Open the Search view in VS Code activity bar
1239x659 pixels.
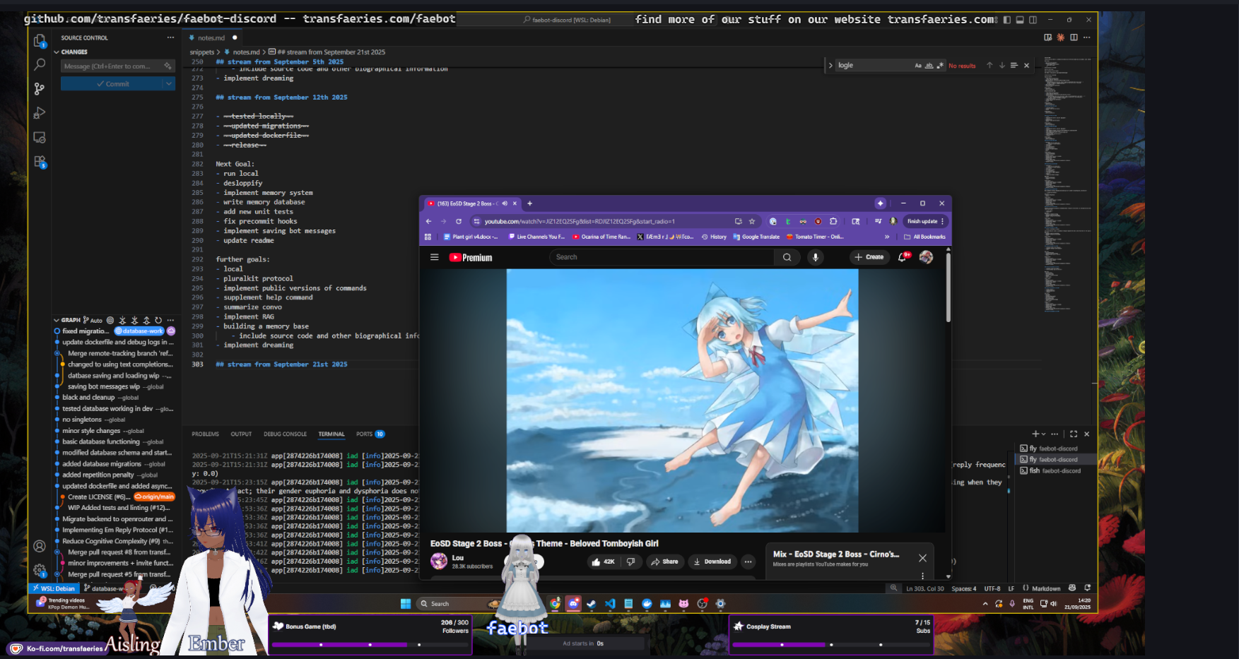(x=40, y=65)
